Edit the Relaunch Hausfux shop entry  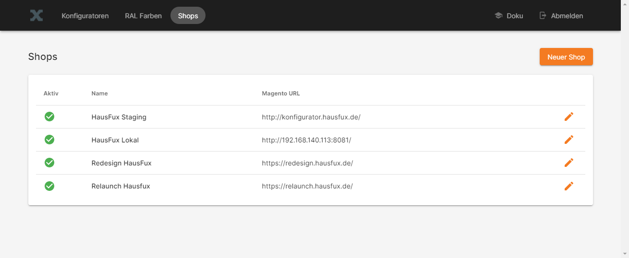click(569, 186)
